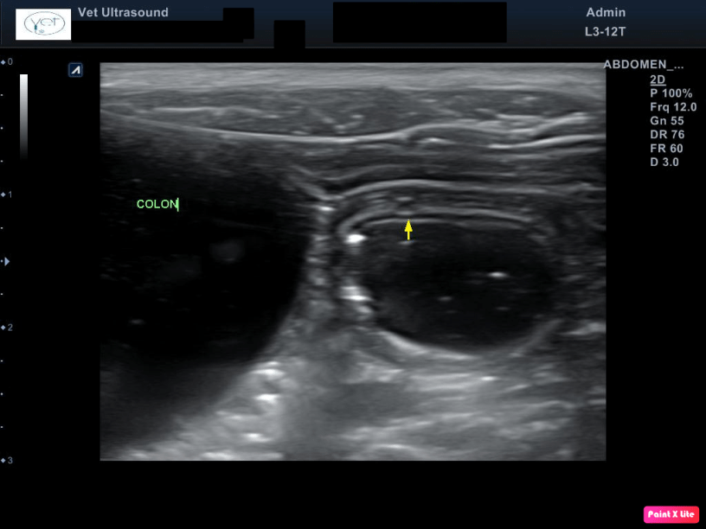Open the ABDOMEN preset label

643,65
